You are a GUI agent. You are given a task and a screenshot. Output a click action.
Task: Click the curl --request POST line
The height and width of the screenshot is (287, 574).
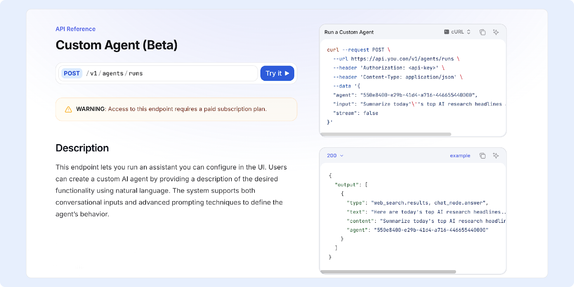click(358, 50)
